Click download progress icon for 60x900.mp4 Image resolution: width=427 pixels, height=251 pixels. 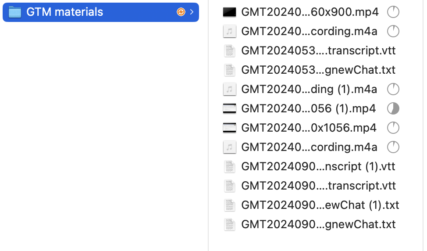coord(393,12)
